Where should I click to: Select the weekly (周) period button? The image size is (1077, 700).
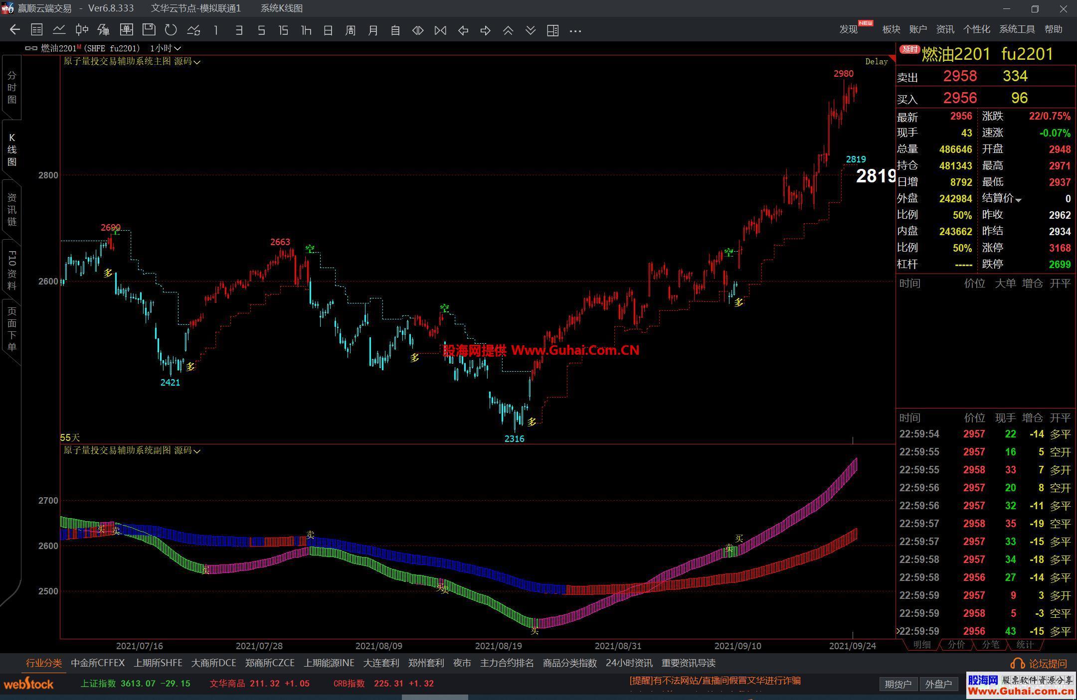pos(350,30)
